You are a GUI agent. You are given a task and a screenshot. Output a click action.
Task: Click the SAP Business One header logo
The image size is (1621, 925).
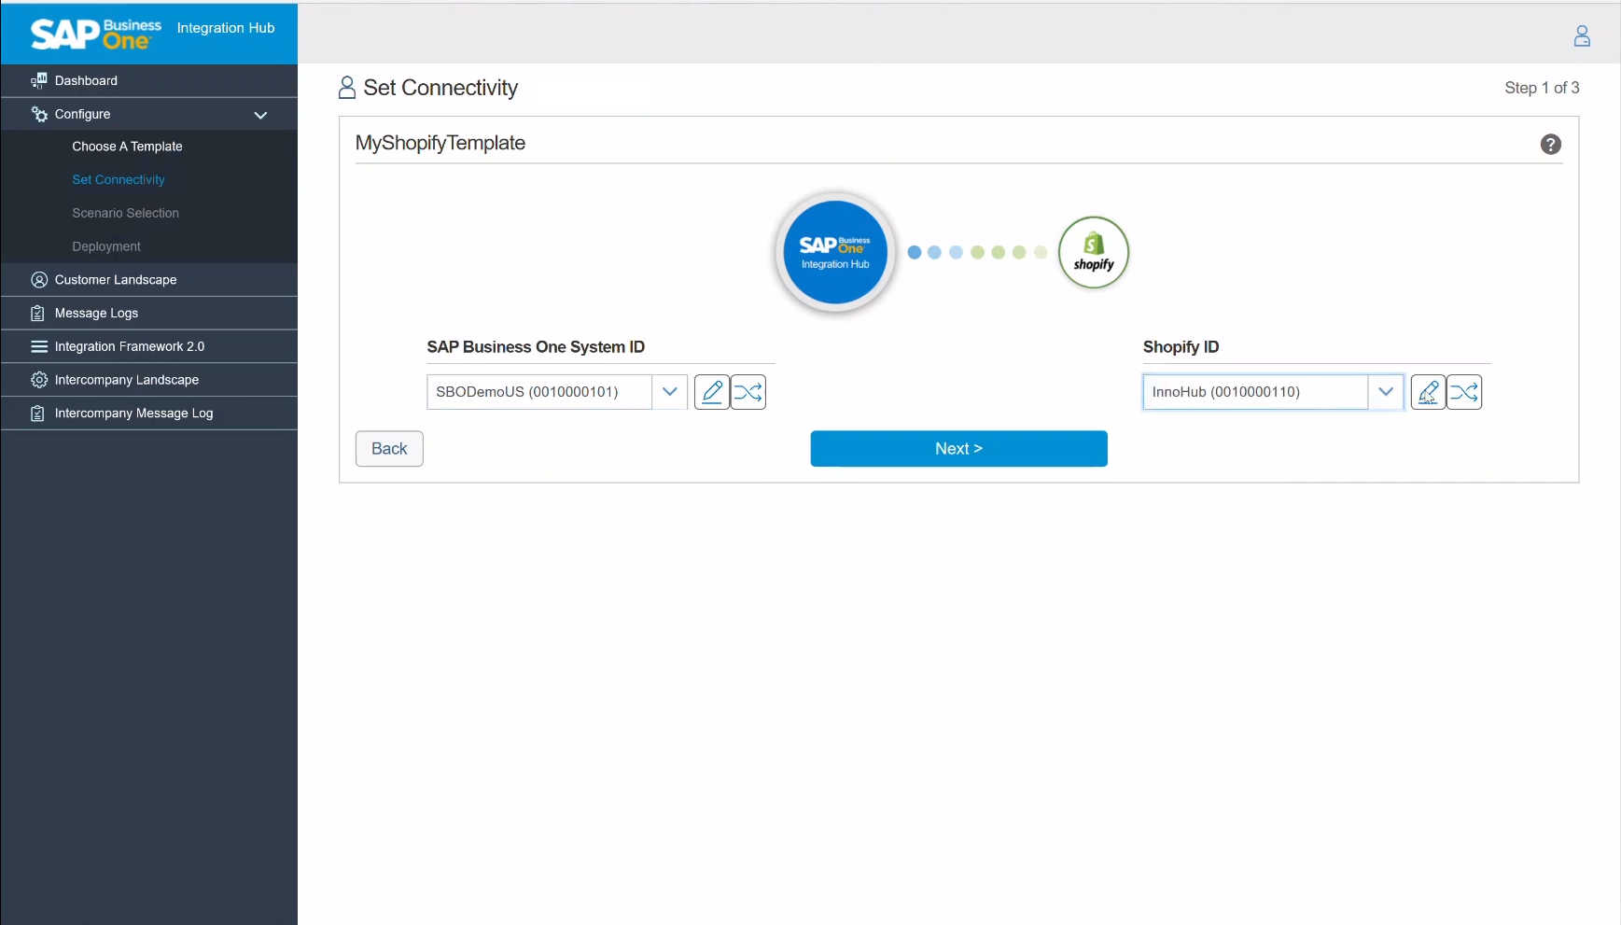[96, 34]
